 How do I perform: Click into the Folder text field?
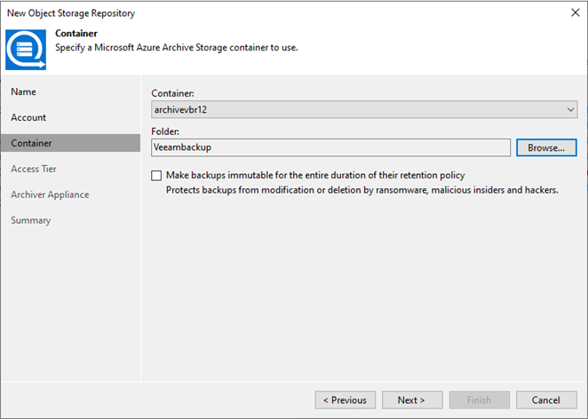point(330,147)
